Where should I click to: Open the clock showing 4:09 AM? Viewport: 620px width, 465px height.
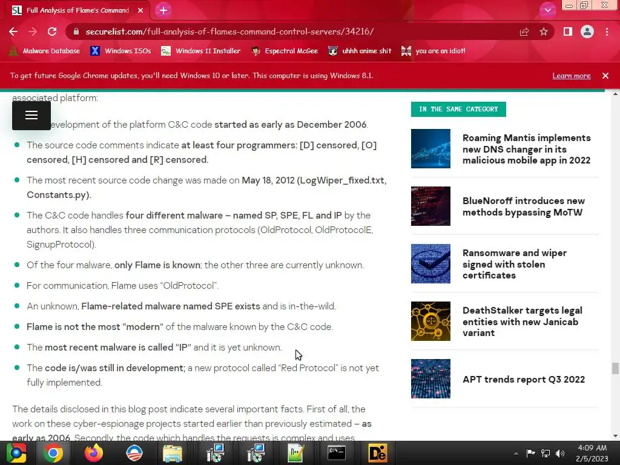(x=592, y=453)
